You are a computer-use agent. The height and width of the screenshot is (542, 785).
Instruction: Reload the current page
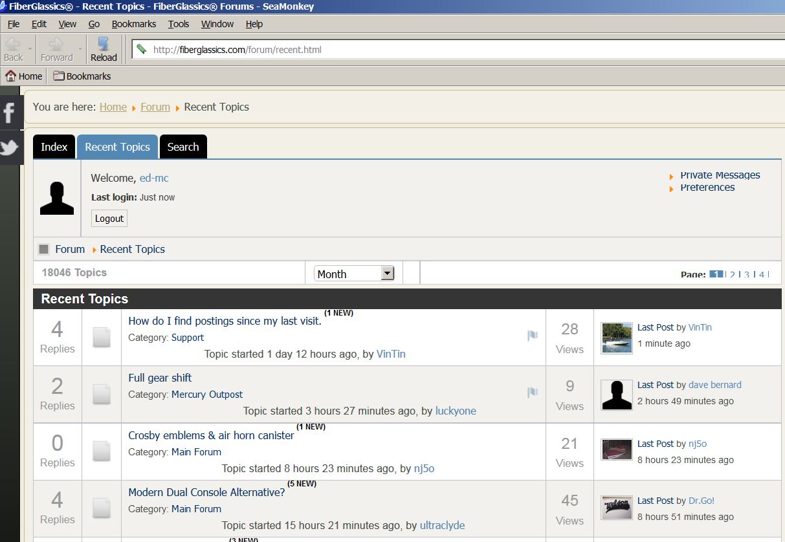coord(104,49)
